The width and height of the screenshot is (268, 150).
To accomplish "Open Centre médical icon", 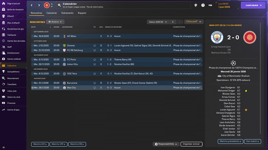I will (x=4, y=59).
